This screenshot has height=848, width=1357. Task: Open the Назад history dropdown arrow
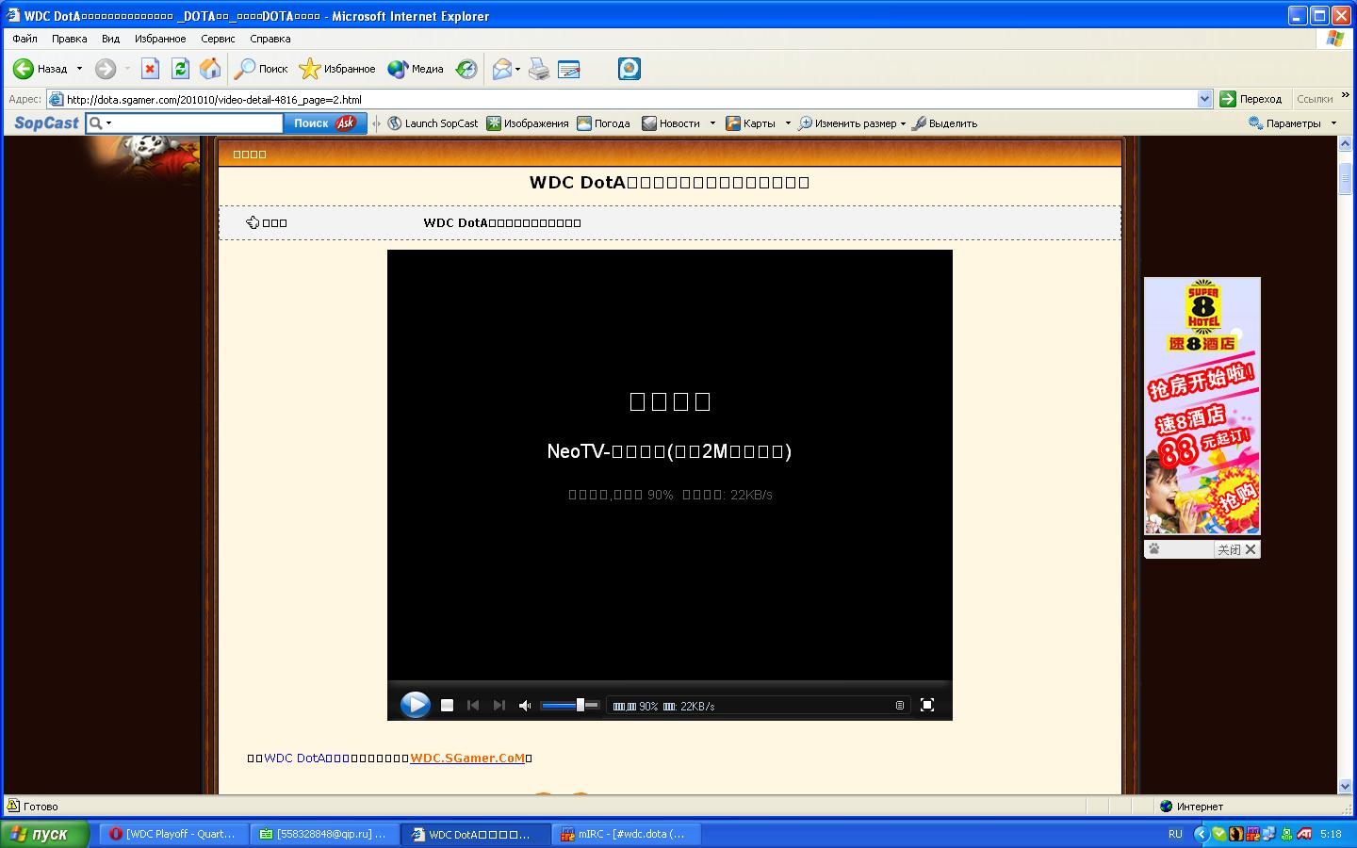click(x=79, y=69)
